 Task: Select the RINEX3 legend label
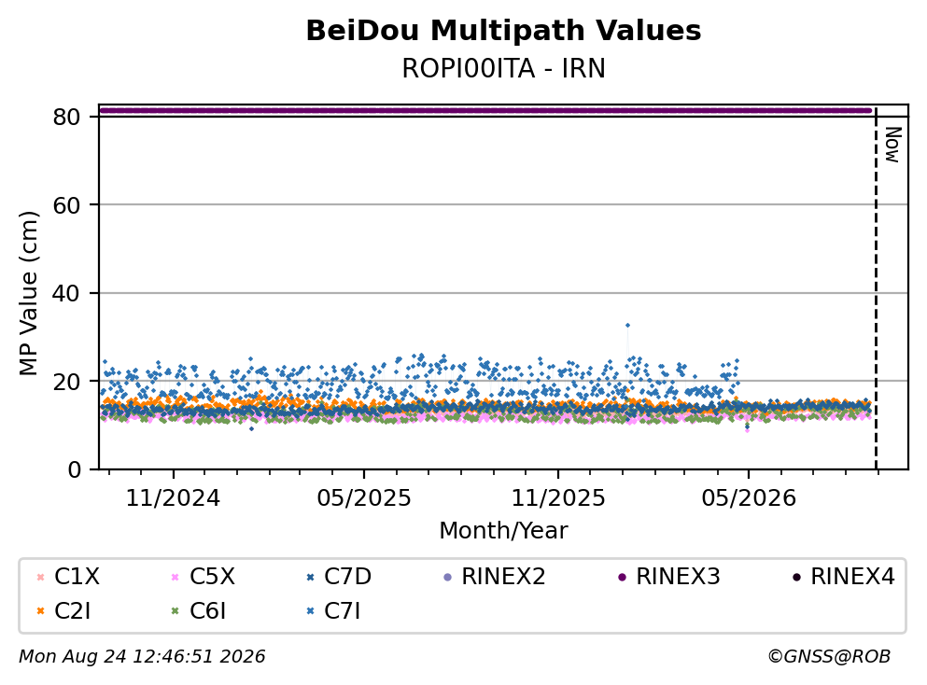pos(678,576)
